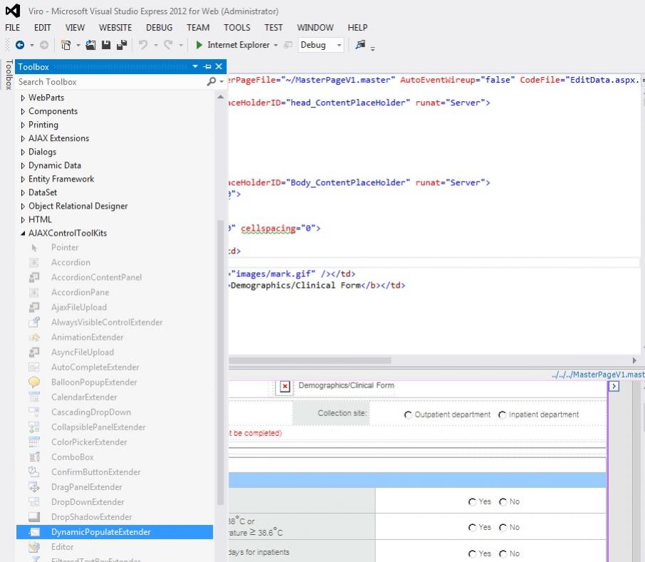Click the Toolbox vertical scrollbar thumb

pyautogui.click(x=221, y=363)
